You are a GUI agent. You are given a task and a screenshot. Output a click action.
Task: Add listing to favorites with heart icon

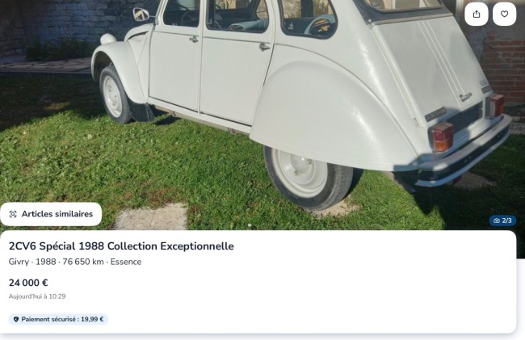pyautogui.click(x=504, y=14)
